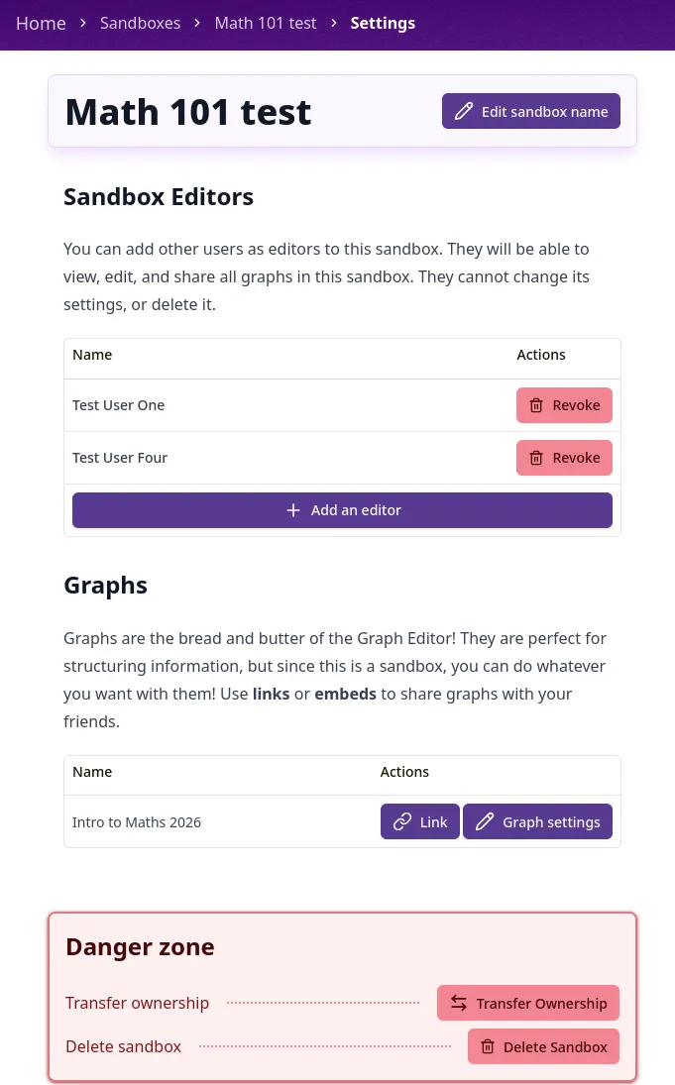Click trash icon on Test User One's Revoke
This screenshot has width=675, height=1085.
[536, 405]
